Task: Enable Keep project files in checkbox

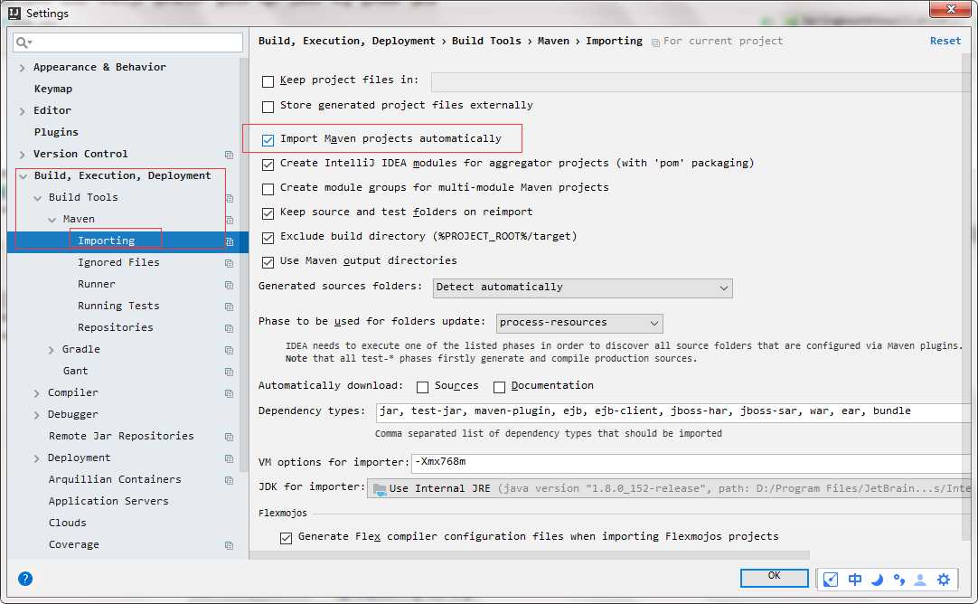Action: 268,81
